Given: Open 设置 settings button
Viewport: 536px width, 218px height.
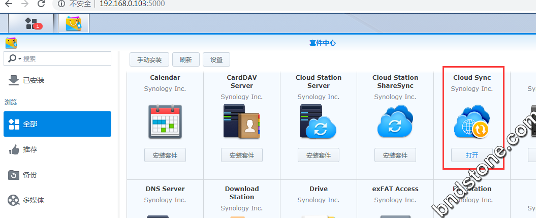Looking at the screenshot, I should click(x=216, y=59).
